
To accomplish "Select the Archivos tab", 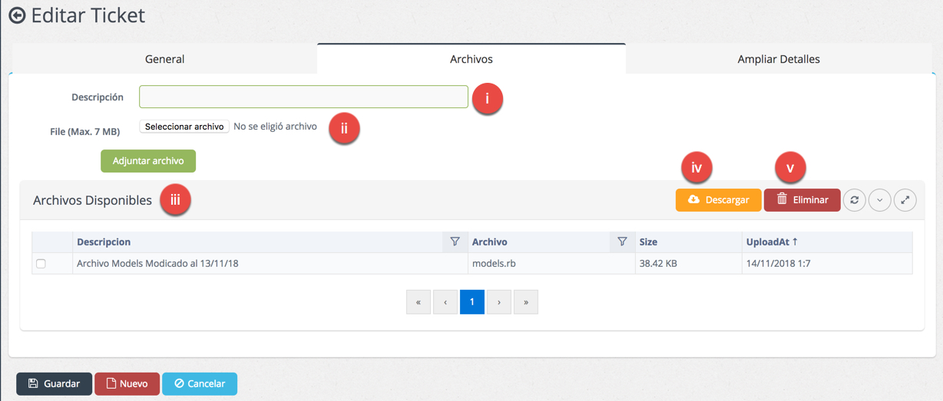I will [x=471, y=59].
